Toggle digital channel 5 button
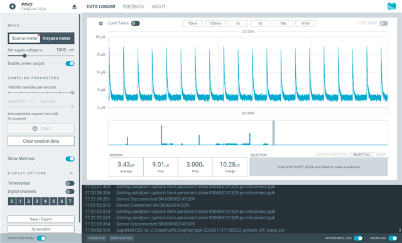Screen dimensions: 402x243 pos(53,201)
